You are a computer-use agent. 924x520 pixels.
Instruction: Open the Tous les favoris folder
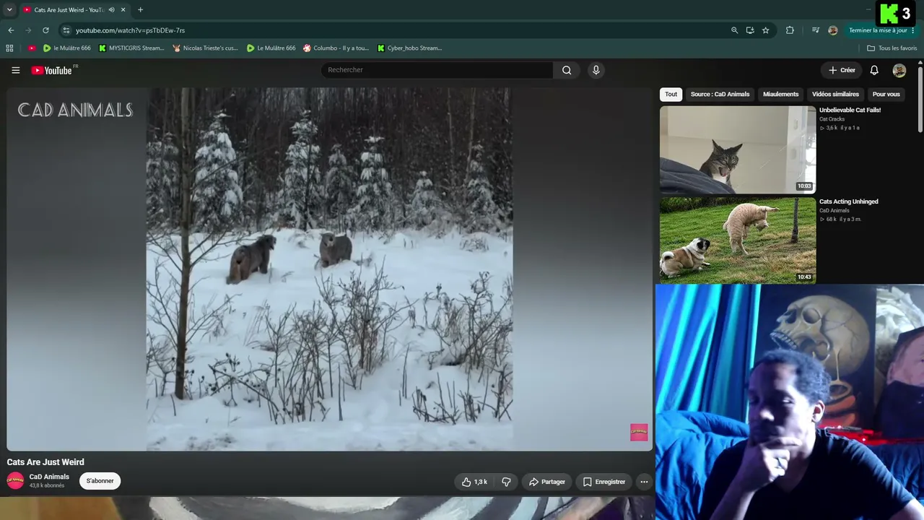892,48
